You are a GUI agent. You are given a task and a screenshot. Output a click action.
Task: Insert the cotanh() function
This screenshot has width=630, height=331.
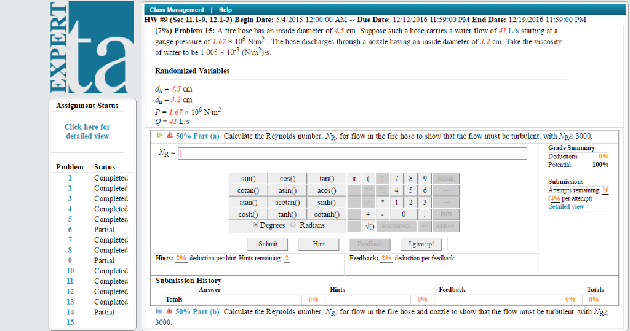(326, 215)
